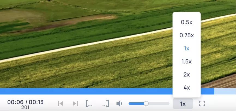Mute the video with speaker icon
Image resolution: width=236 pixels, height=111 pixels.
tap(119, 104)
